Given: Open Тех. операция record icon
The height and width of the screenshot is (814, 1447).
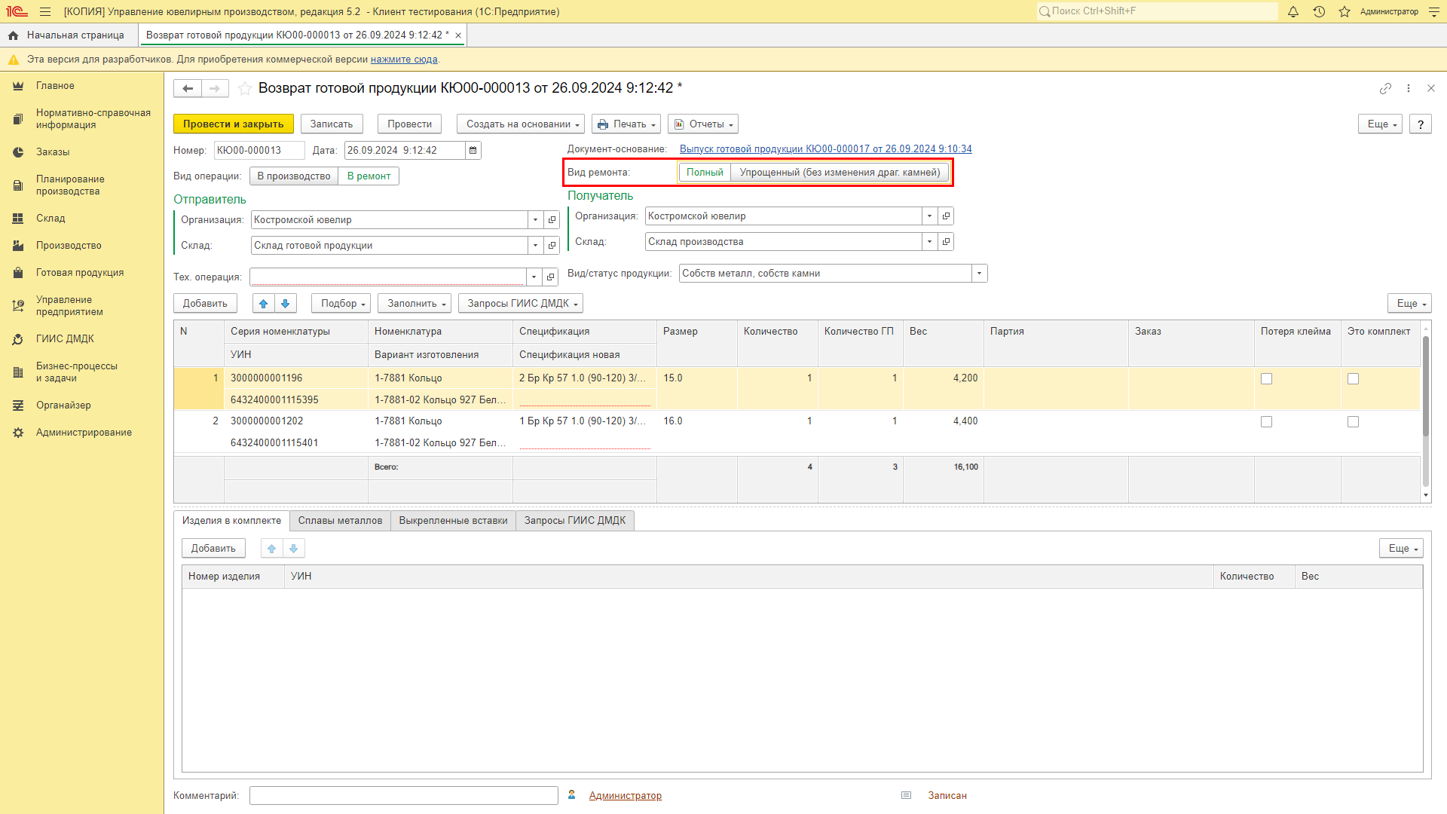Looking at the screenshot, I should click(550, 277).
